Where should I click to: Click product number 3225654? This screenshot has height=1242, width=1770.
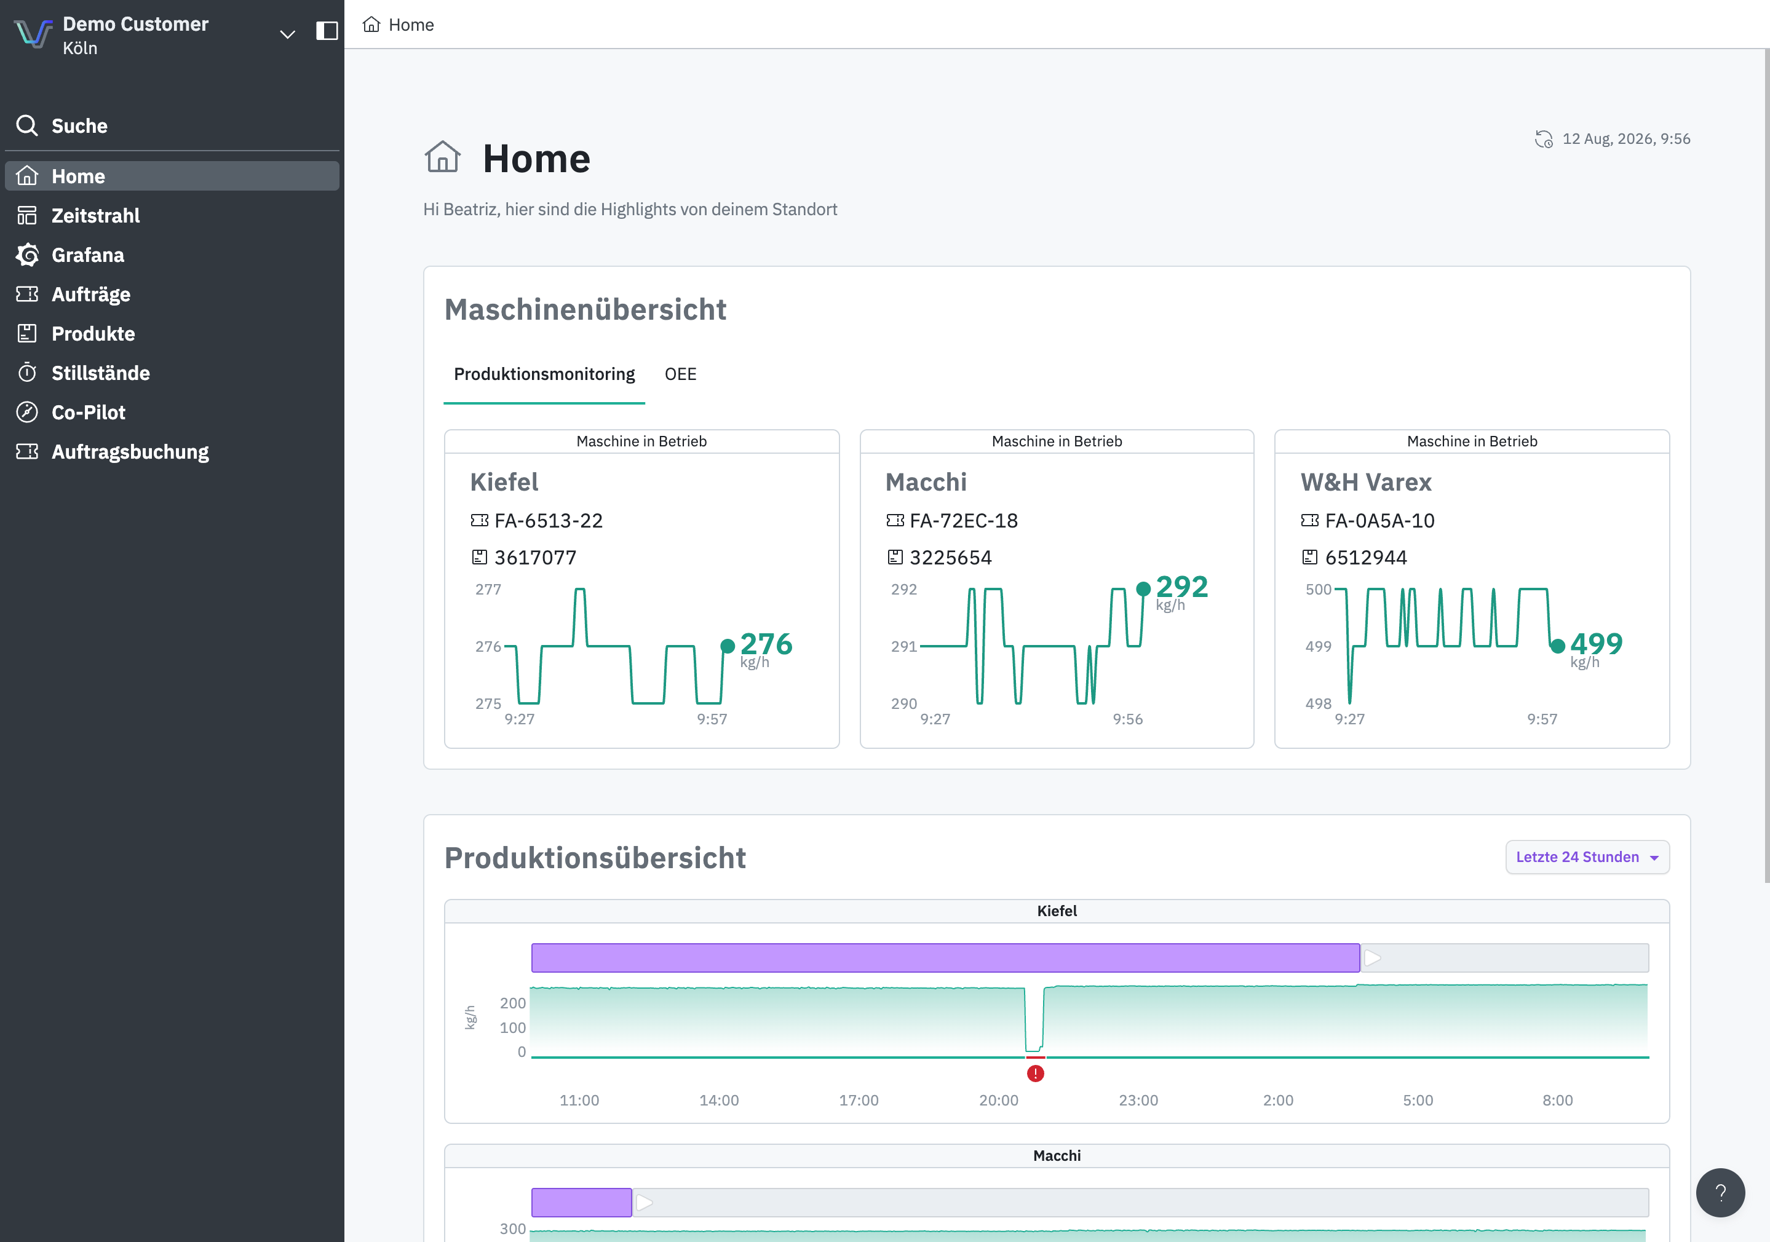tap(951, 557)
